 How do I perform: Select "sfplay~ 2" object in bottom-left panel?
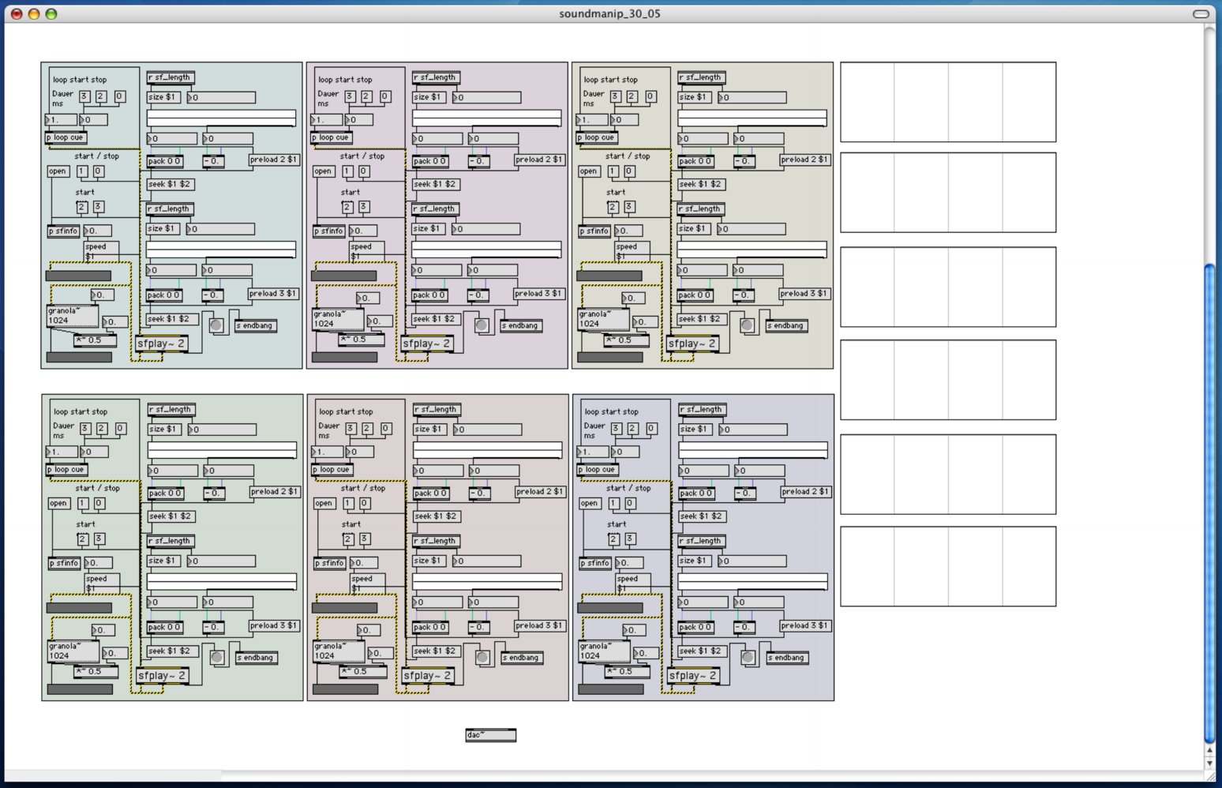point(162,675)
